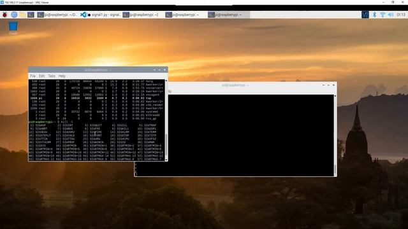This screenshot has height=229, width=408.
Task: Maximize the left terminal window
Action: [x=159, y=69]
